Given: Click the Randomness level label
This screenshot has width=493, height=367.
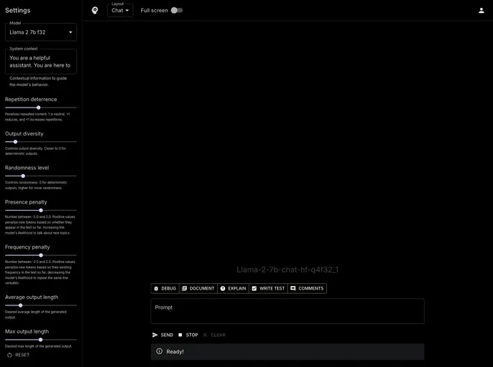Looking at the screenshot, I should tap(27, 168).
